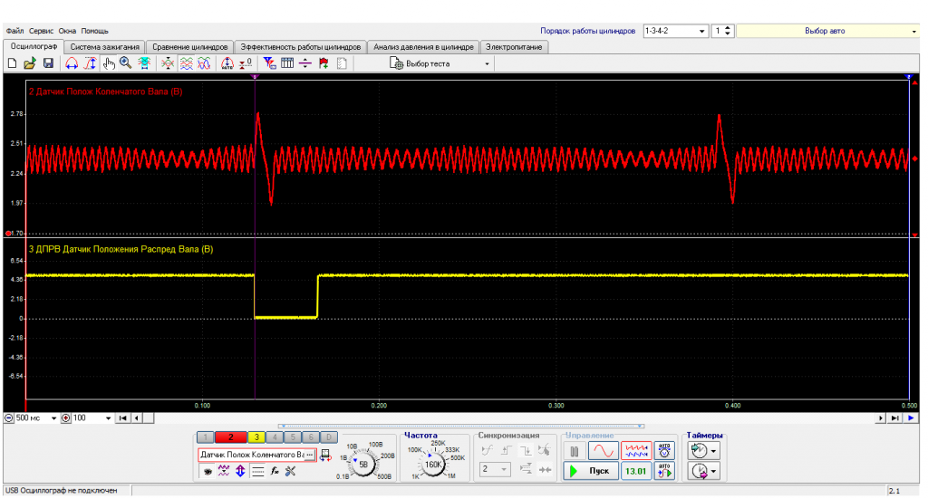This screenshot has height=499, width=928.
Task: Click the pause button in Управление
Action: [x=574, y=452]
